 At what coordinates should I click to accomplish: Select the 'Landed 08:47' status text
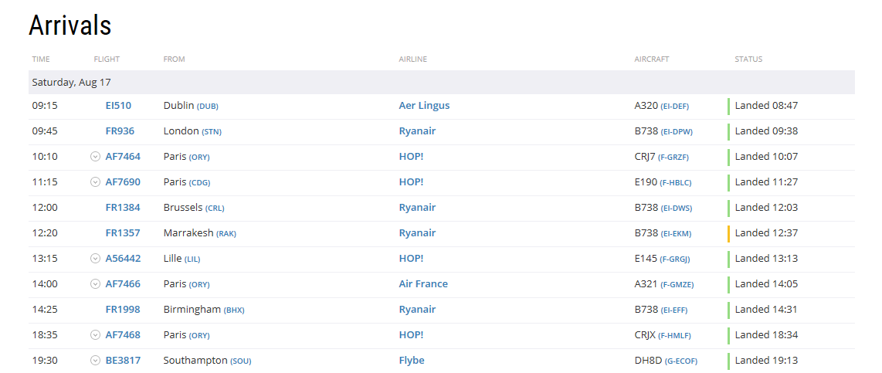(x=766, y=105)
